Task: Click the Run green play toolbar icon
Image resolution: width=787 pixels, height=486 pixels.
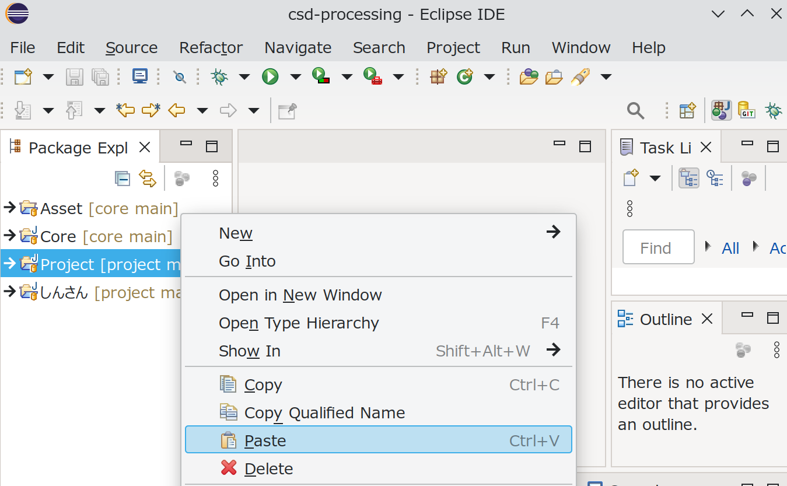Action: 270,76
